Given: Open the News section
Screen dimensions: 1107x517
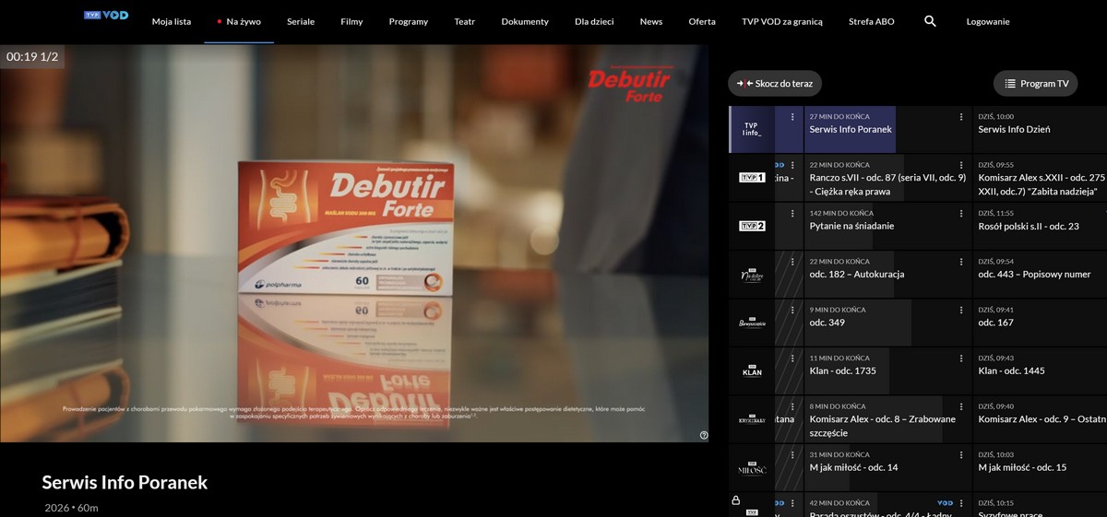Looking at the screenshot, I should (651, 21).
